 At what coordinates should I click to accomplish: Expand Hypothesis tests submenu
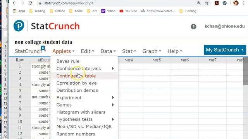coord(84,119)
